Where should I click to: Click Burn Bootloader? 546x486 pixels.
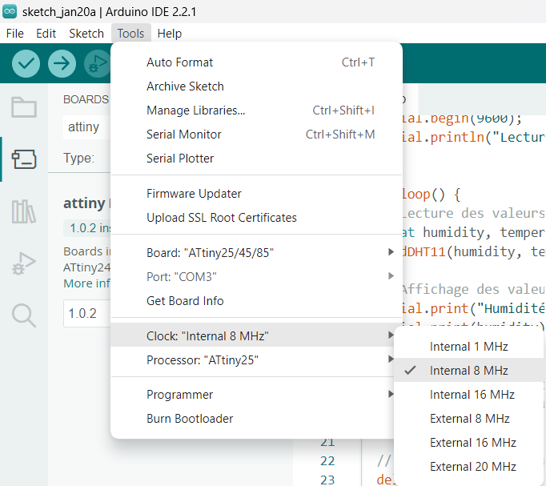click(x=190, y=419)
